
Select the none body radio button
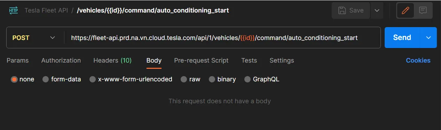[x=14, y=79]
